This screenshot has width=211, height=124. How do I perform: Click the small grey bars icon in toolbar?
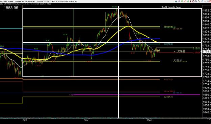tap(205, 2)
